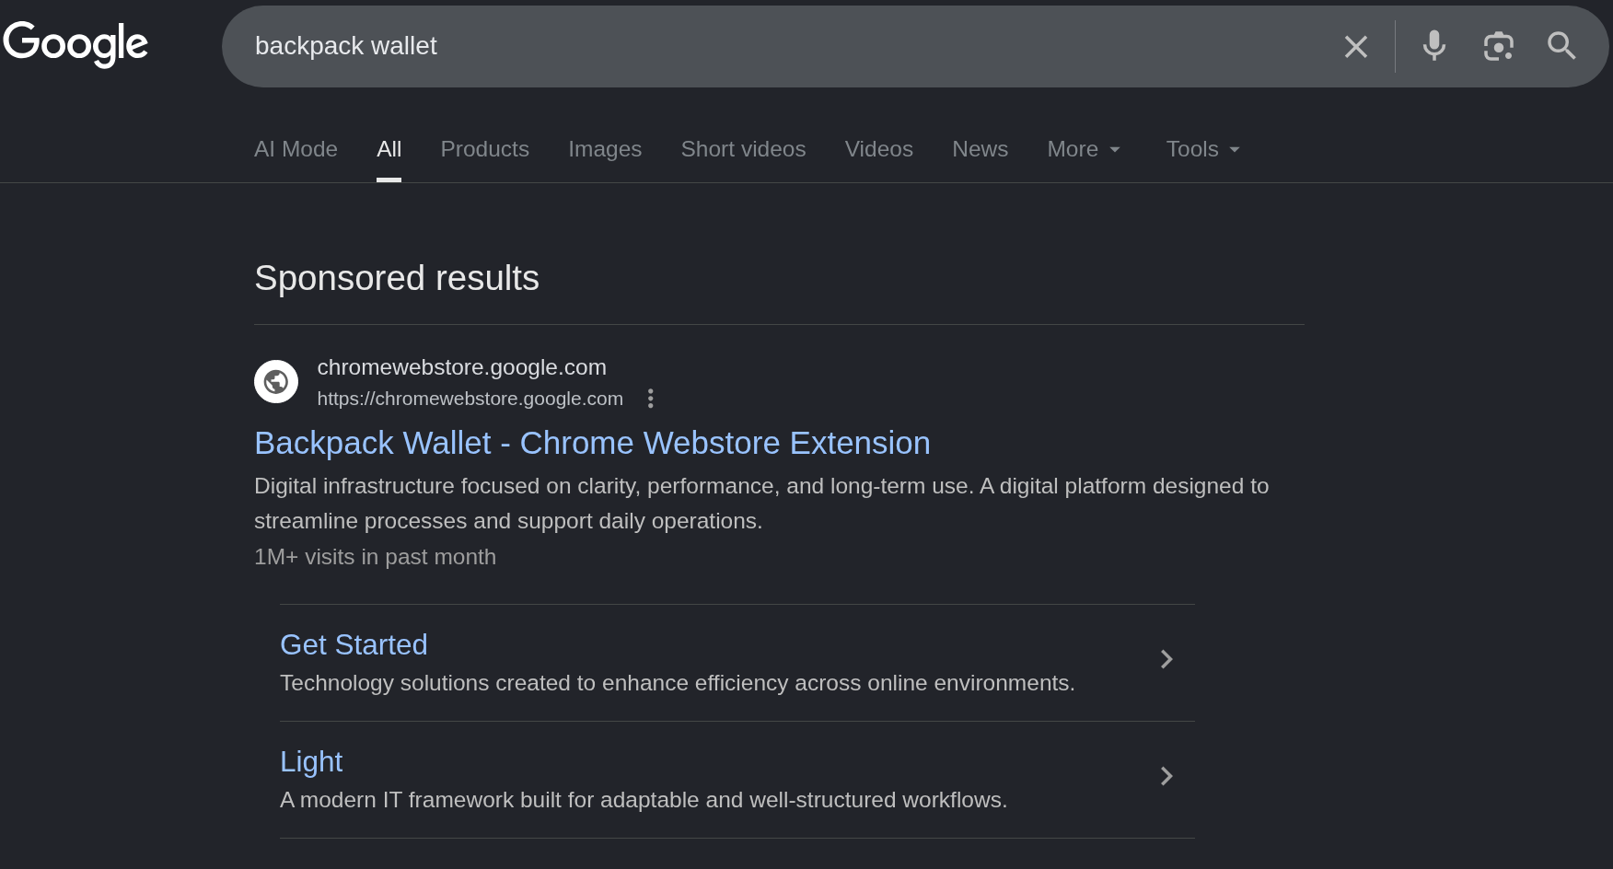Focus the search box containing backpack wallet

pos(783,46)
